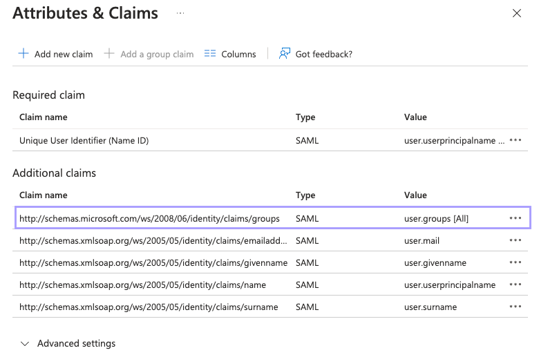Click the Type header under Additional claims
Viewport: 539px width, 357px height.
(x=305, y=195)
